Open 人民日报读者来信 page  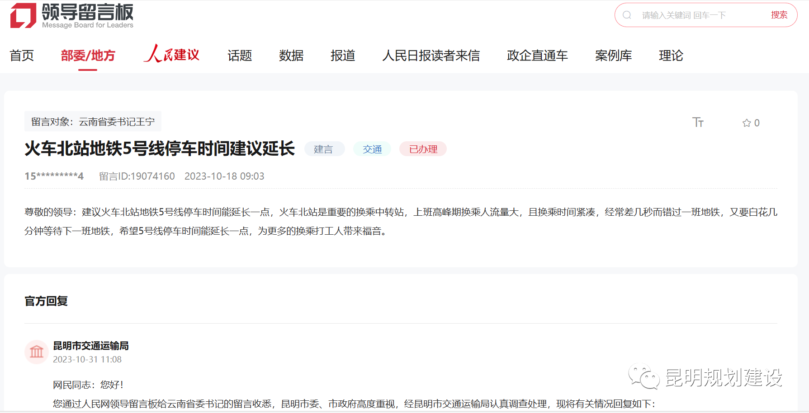[431, 56]
